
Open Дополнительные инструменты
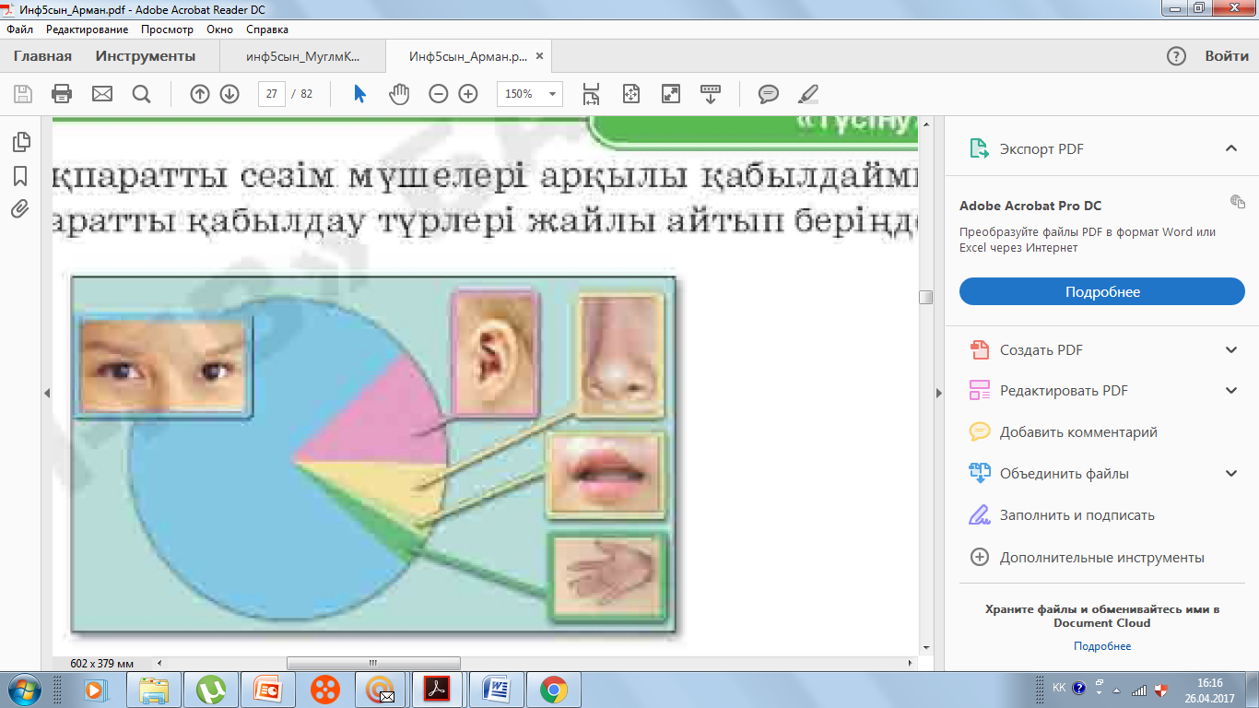pos(1102,557)
